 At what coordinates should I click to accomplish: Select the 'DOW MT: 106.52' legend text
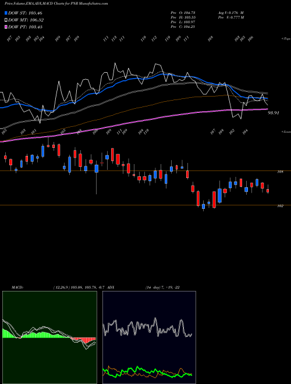(x=26, y=20)
